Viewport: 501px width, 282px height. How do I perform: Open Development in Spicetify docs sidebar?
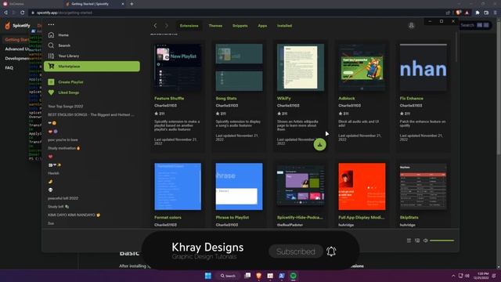(x=16, y=58)
